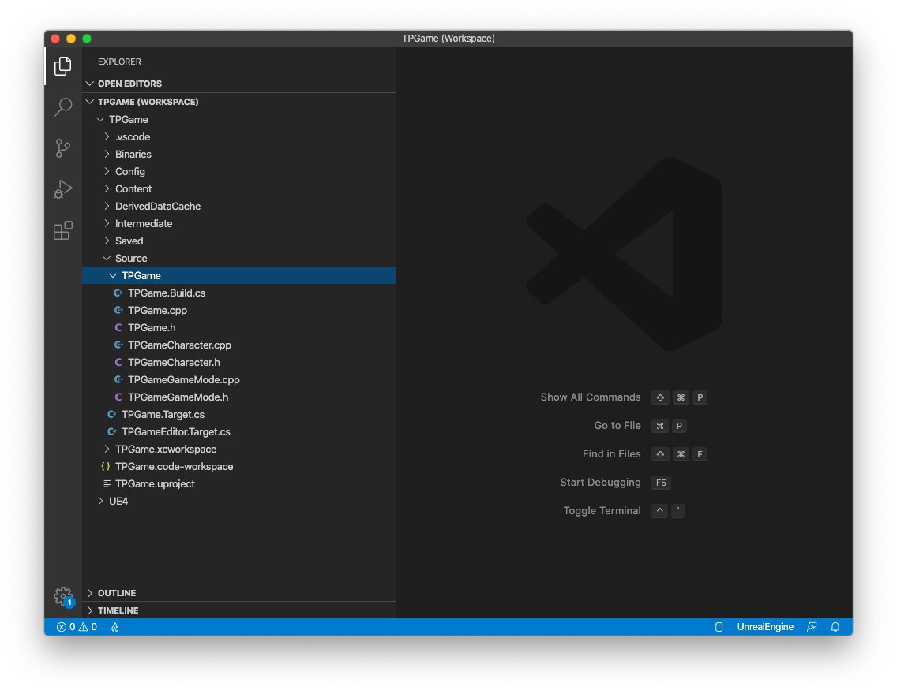
Task: Open TPGameCharacter.h file
Action: [238, 362]
